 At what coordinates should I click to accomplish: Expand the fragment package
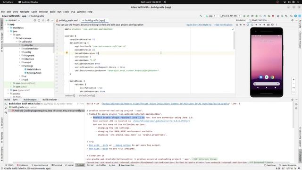point(19,56)
